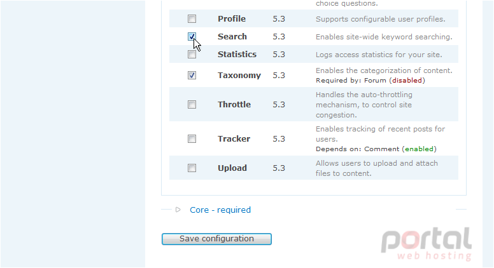Uncheck the Taxonomy module checkbox
Screen dimensions: 494x268
tap(192, 76)
